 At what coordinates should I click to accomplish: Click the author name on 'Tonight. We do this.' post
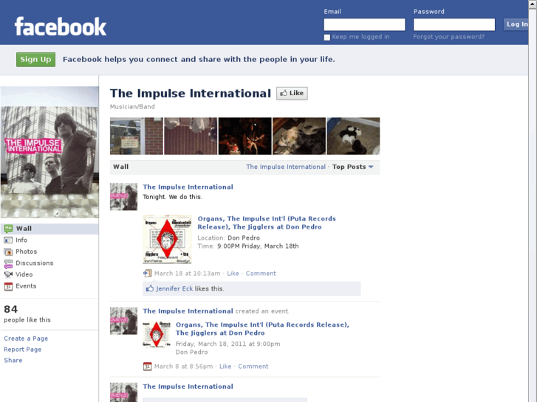click(188, 187)
